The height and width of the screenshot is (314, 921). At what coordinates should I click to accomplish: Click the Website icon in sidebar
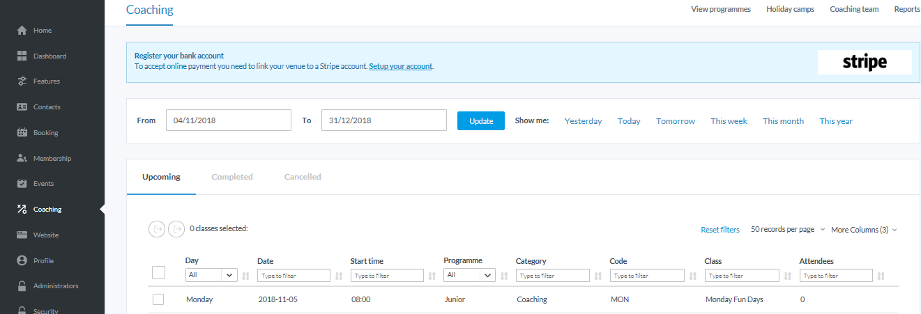tap(22, 235)
